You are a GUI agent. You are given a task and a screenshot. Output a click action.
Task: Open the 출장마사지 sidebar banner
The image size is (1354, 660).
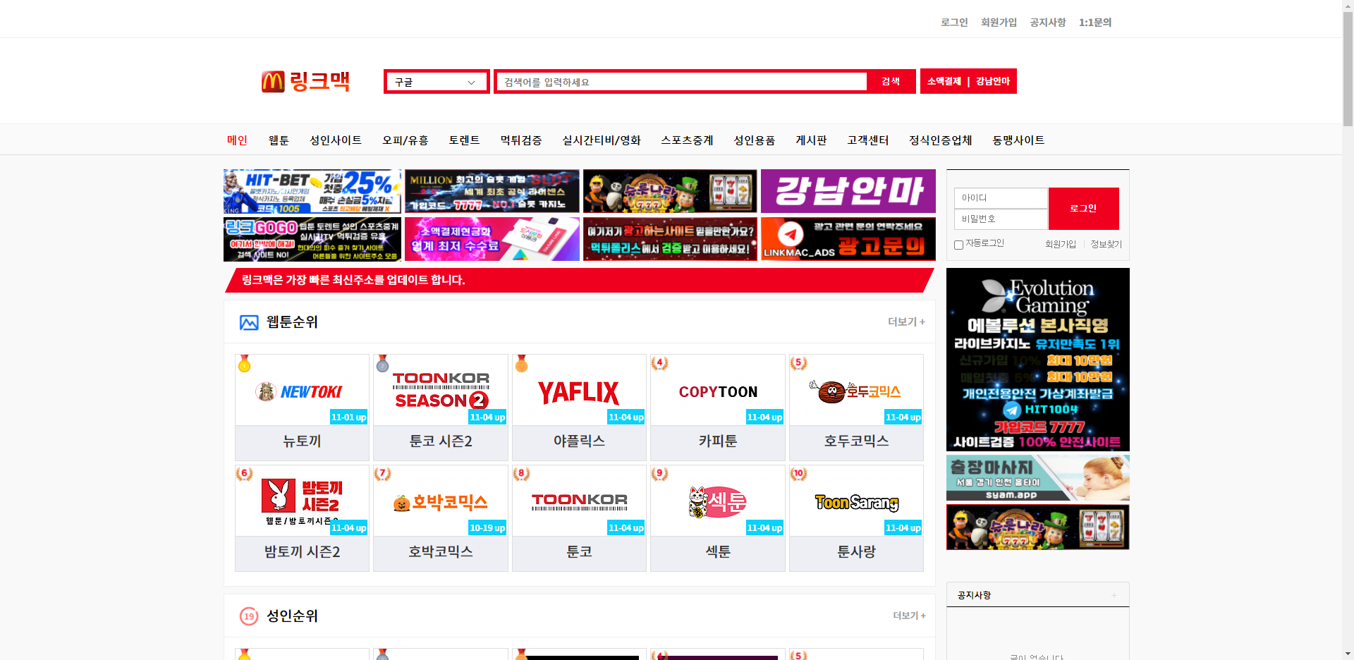click(x=1037, y=478)
